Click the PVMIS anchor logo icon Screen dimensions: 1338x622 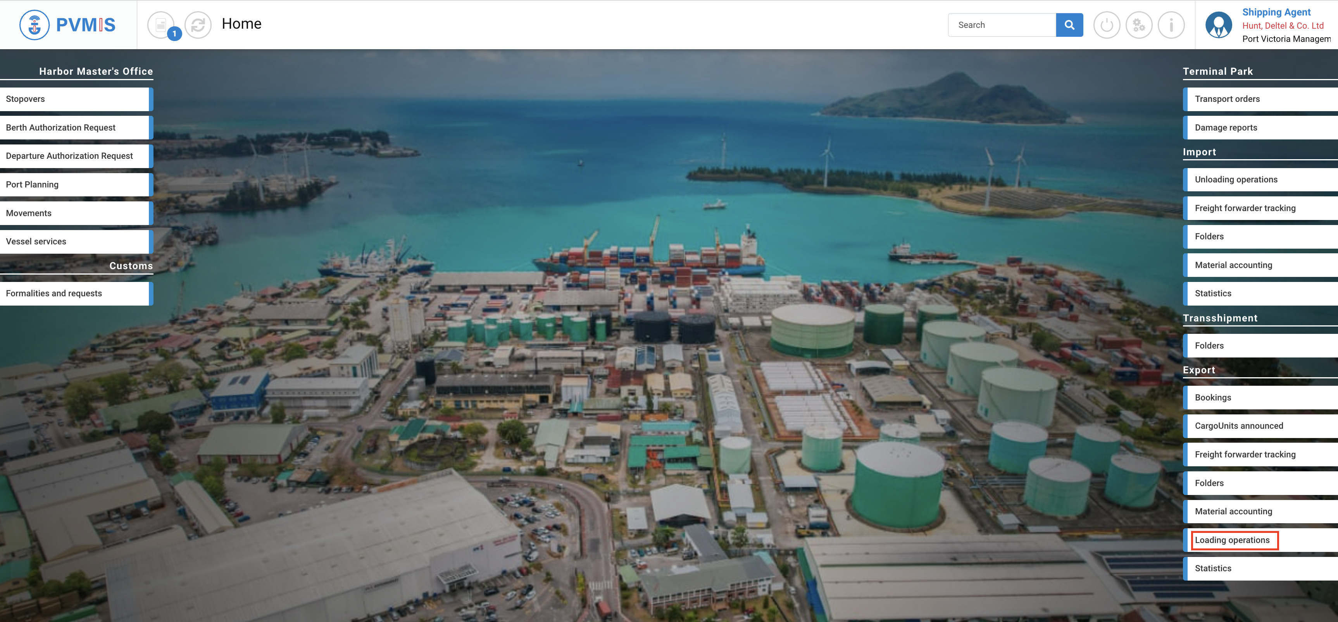pos(34,25)
